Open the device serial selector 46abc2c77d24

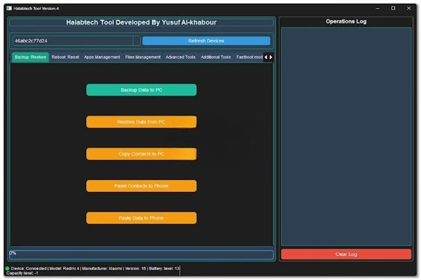pos(76,41)
